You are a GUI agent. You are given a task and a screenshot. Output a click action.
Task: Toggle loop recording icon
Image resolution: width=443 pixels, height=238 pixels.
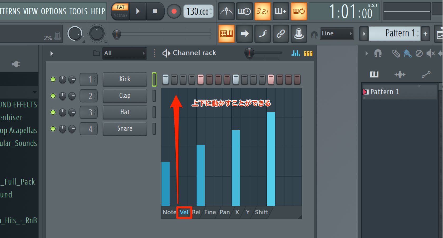[299, 11]
